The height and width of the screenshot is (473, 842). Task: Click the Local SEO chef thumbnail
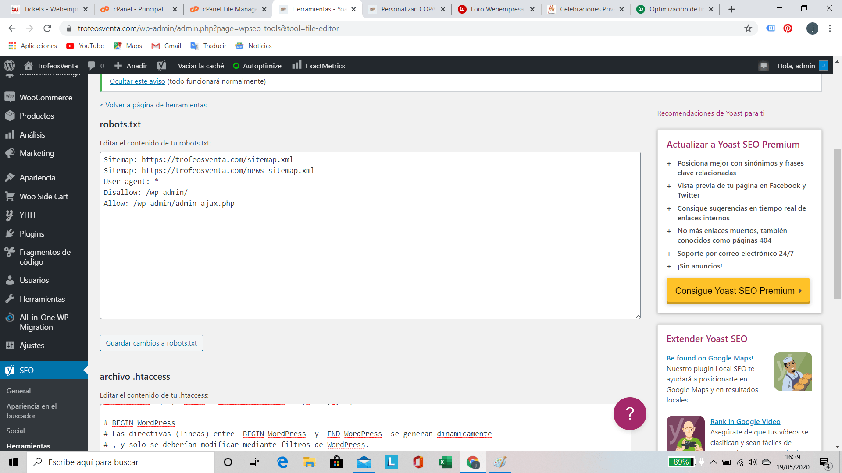click(x=793, y=371)
